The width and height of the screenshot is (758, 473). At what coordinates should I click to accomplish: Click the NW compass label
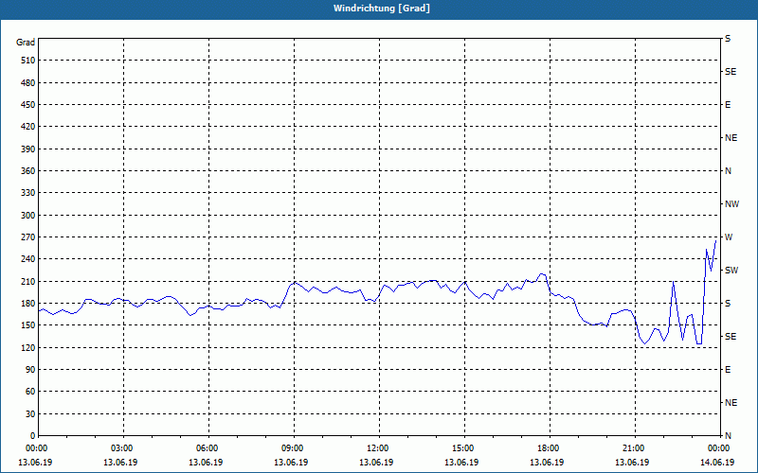click(731, 204)
